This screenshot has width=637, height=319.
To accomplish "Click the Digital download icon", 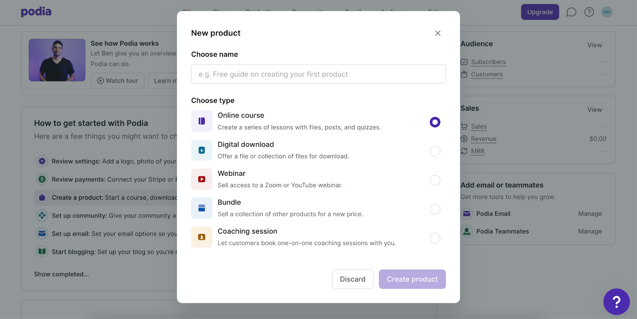I will tap(201, 150).
